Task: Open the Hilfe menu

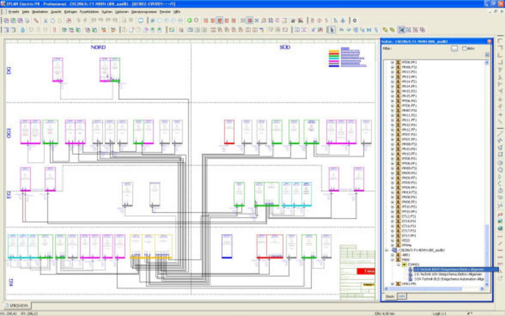Action: click(x=177, y=12)
